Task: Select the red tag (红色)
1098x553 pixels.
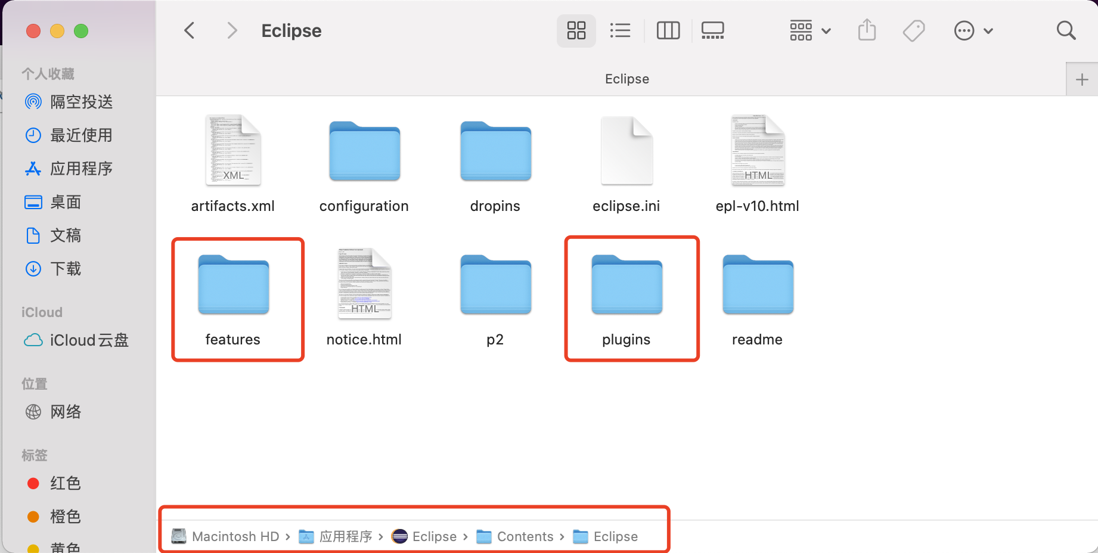Action: pos(53,483)
